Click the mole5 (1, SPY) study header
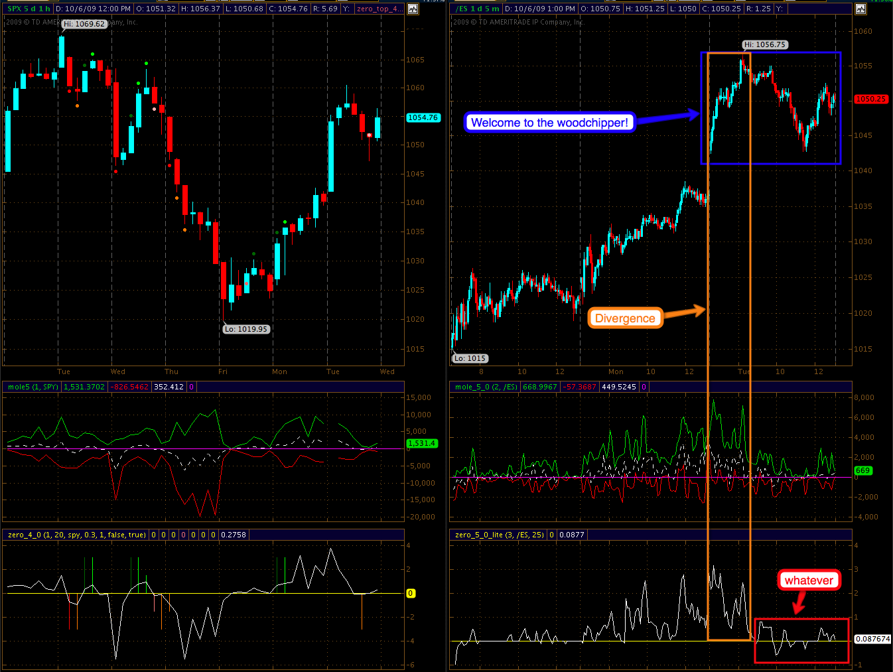Viewport: 893px width, 672px height. coord(33,387)
